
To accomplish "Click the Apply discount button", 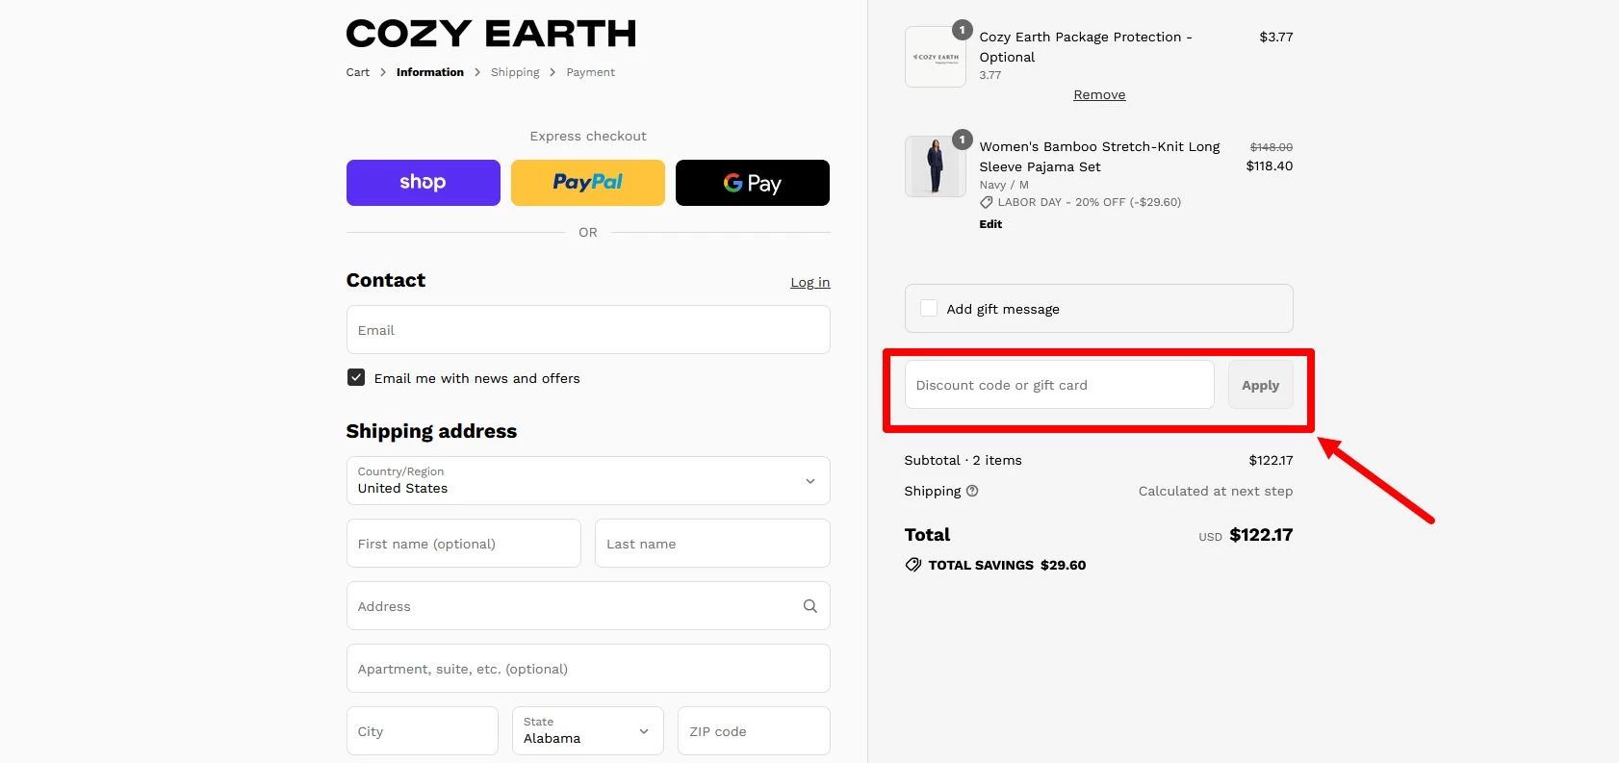I will click(1261, 385).
